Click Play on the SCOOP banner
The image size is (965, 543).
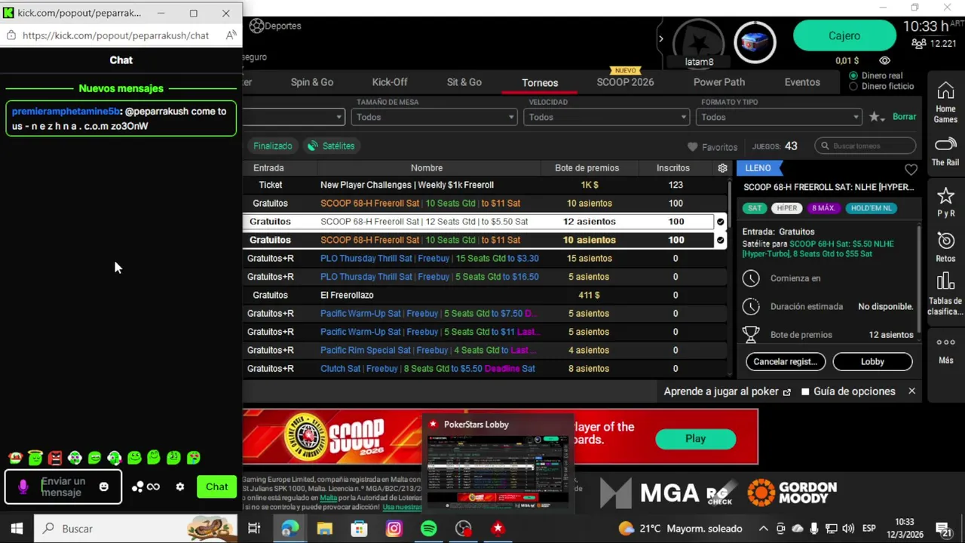695,439
